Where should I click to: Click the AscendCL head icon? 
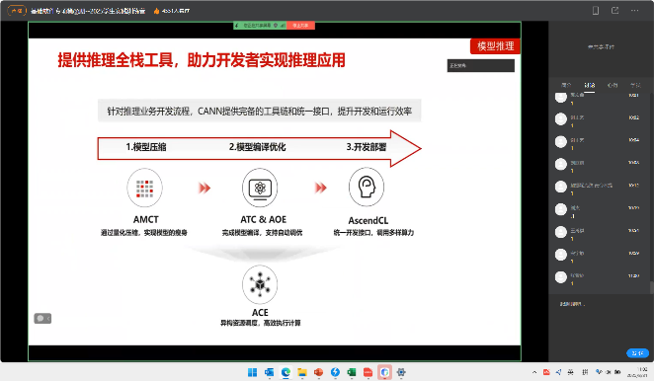click(367, 188)
